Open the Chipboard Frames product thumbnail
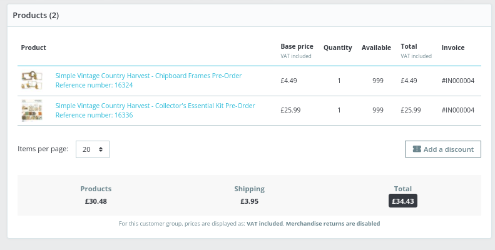This screenshot has height=250, width=495. pyautogui.click(x=31, y=80)
